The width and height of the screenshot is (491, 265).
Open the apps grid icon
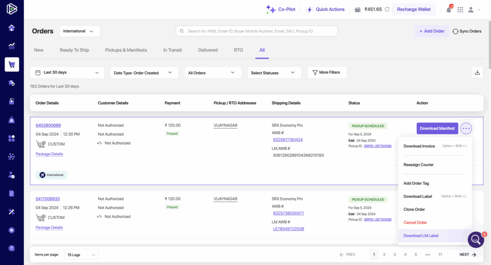[460, 10]
